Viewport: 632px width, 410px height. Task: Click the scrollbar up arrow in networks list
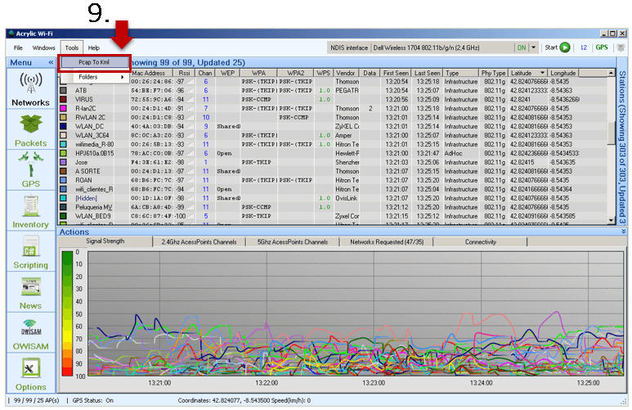612,73
